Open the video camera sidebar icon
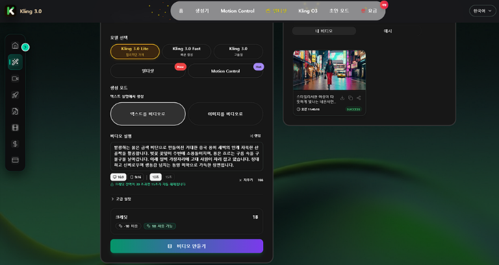 coord(15,78)
